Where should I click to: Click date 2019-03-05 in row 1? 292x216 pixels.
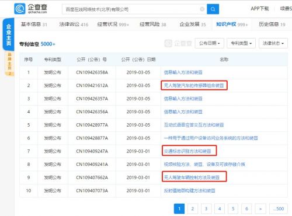[138, 72]
